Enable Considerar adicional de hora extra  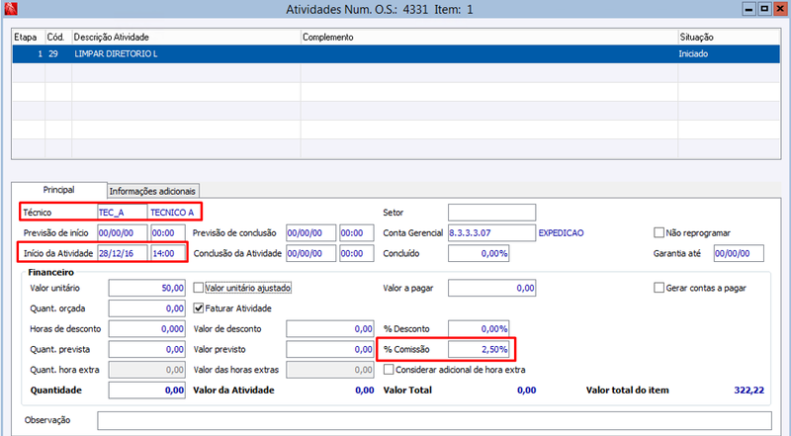tap(389, 370)
